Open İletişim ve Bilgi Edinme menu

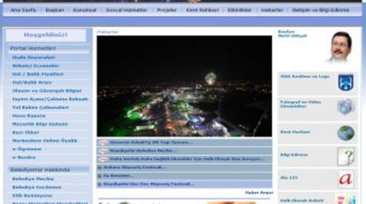pos(320,10)
